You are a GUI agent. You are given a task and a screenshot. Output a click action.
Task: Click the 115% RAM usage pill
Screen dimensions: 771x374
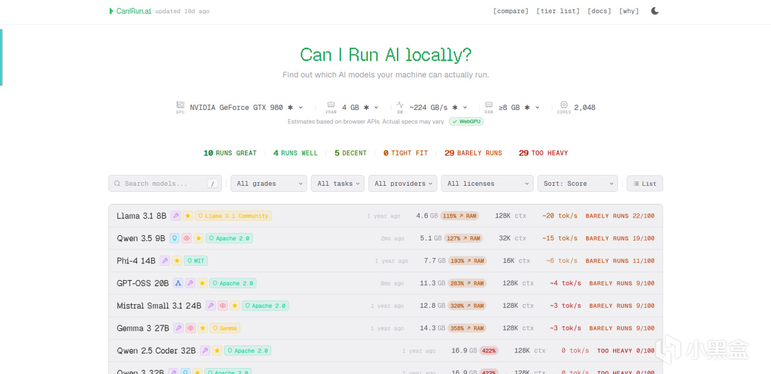[x=460, y=215]
